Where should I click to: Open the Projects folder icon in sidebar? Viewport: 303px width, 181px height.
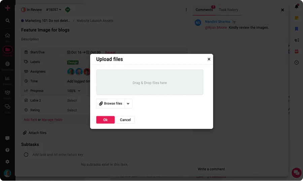(7, 50)
